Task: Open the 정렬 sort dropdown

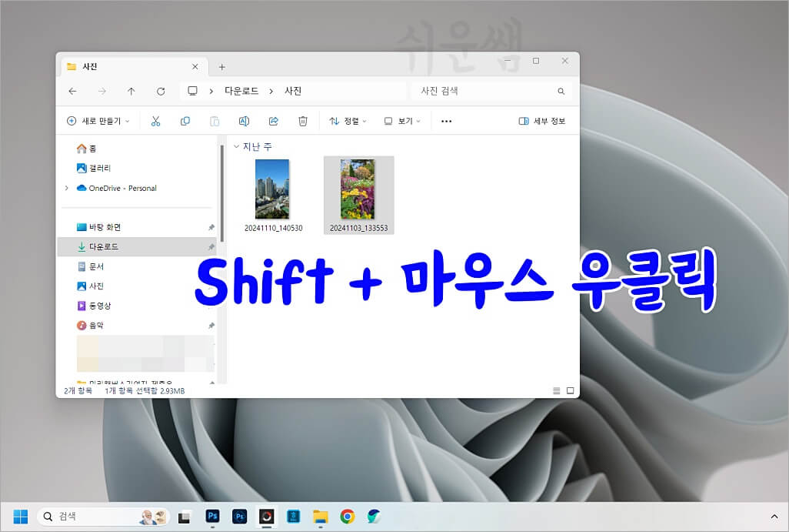Action: (x=348, y=121)
